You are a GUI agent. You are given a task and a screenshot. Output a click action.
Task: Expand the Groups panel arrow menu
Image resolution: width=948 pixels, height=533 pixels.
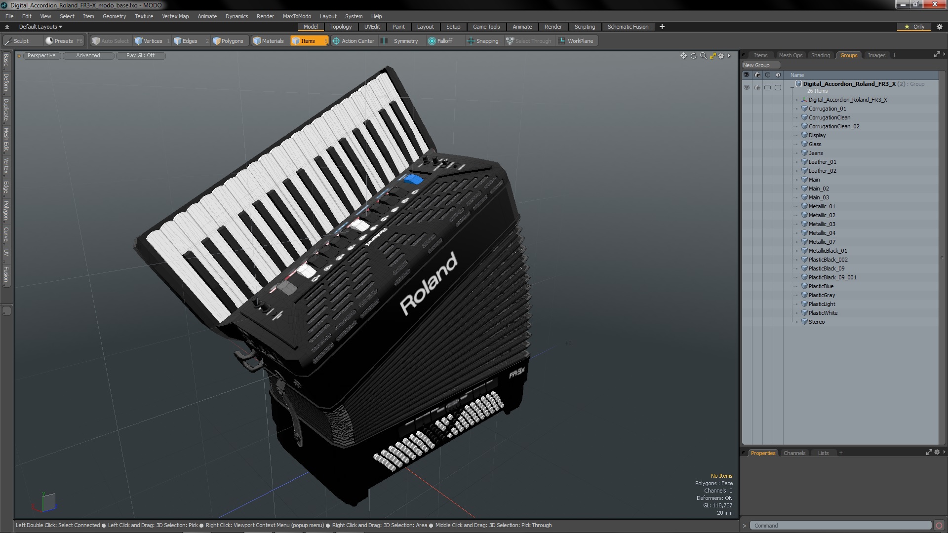(x=944, y=54)
